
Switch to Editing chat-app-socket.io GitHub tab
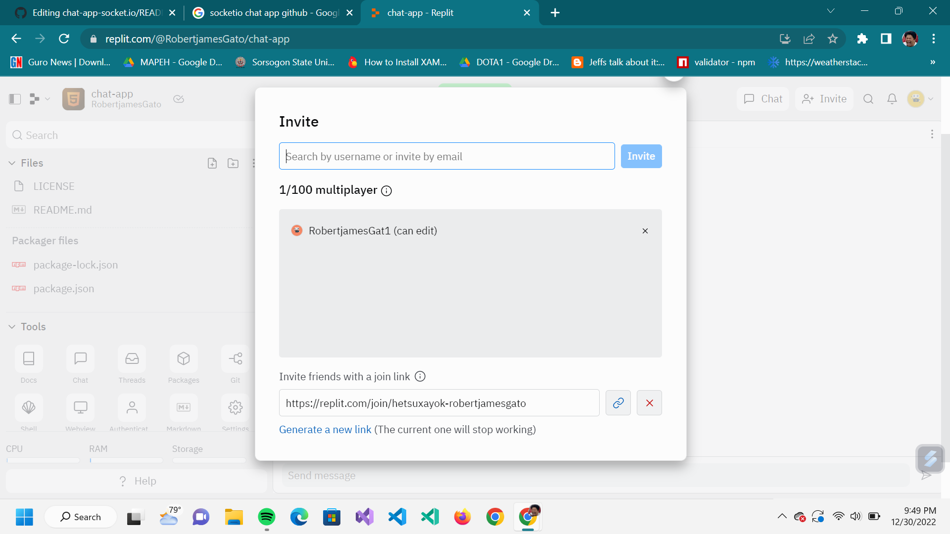coord(96,13)
